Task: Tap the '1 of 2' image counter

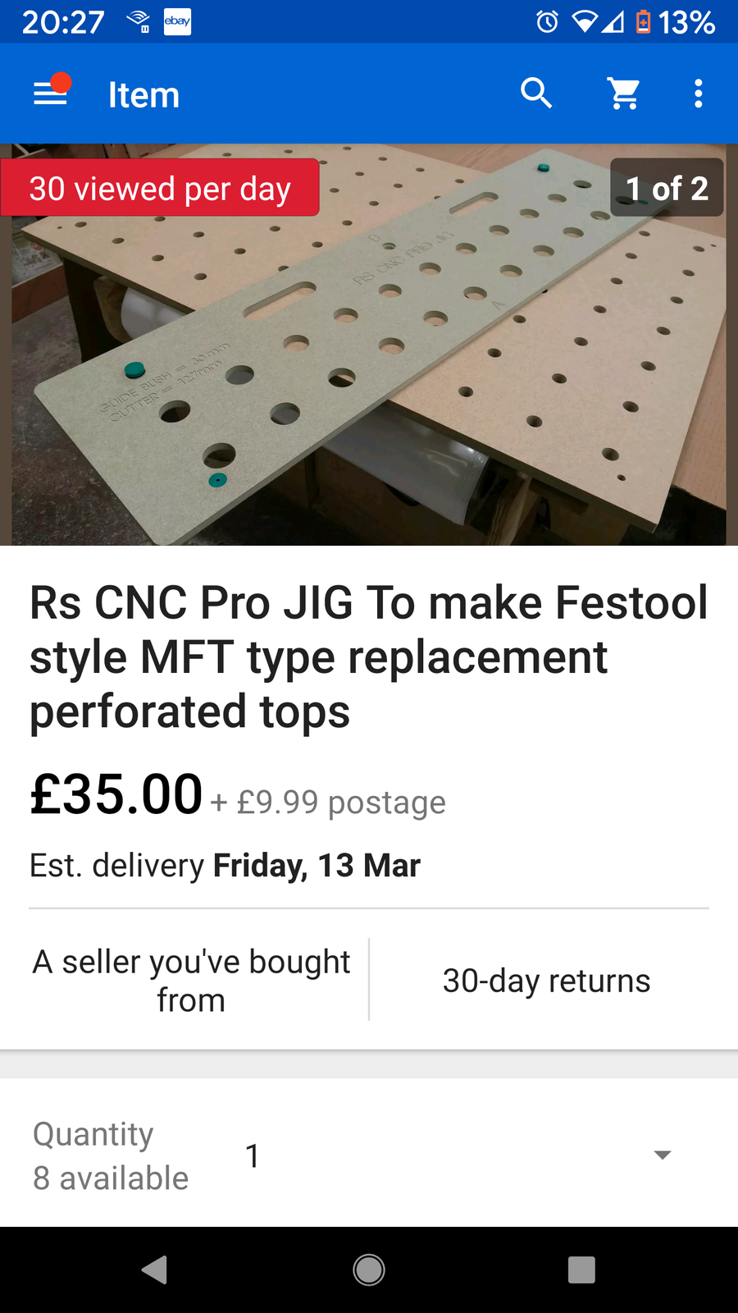Action: point(666,189)
